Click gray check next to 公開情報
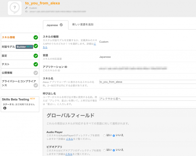Image resolution: width=196 pixels, height=156 pixels. point(36,73)
